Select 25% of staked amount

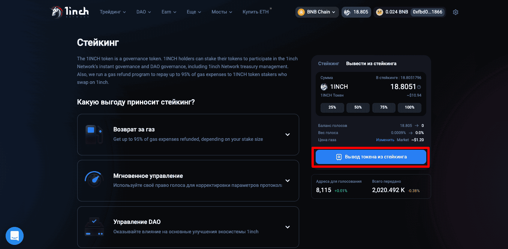point(332,107)
